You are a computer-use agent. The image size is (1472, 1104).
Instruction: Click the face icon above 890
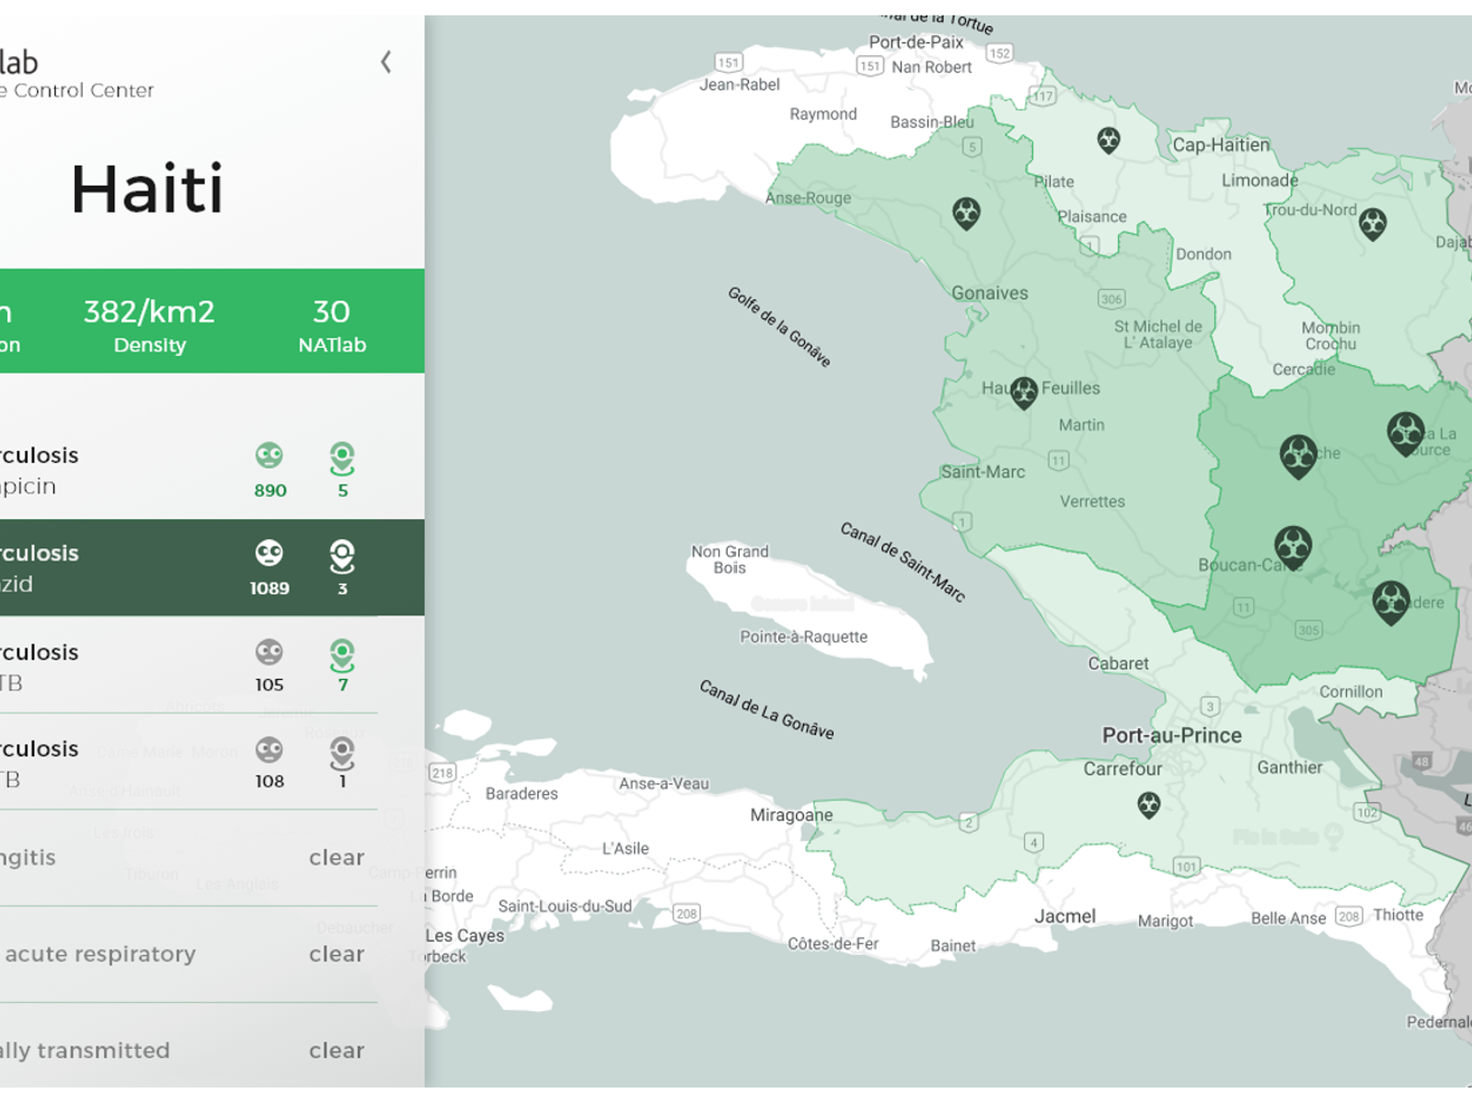tap(269, 455)
